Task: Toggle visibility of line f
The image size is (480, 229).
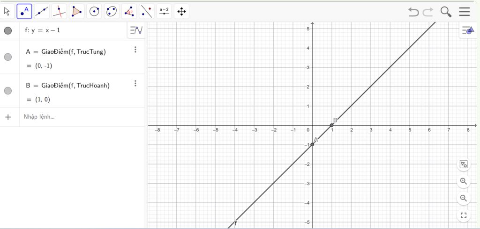Action: [8, 30]
